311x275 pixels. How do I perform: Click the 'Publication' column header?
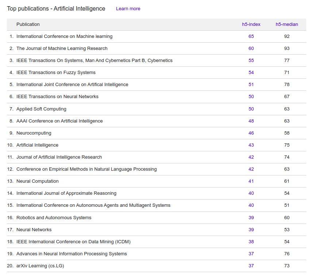pyautogui.click(x=28, y=24)
